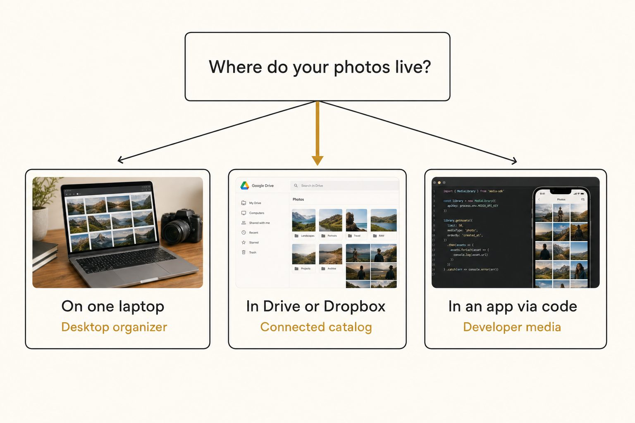
Task: Open the Trash bin icon
Action: 243,252
